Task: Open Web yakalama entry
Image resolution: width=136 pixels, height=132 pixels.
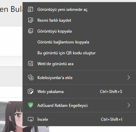Action: click(79, 92)
